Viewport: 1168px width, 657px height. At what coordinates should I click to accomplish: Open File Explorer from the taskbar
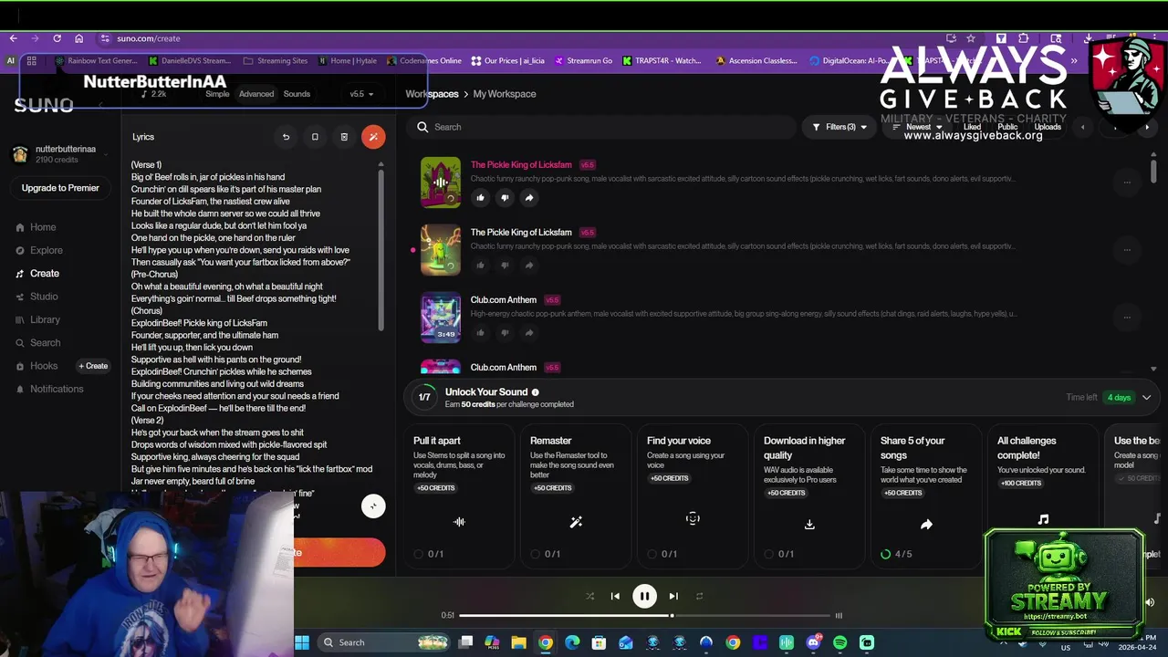[518, 642]
